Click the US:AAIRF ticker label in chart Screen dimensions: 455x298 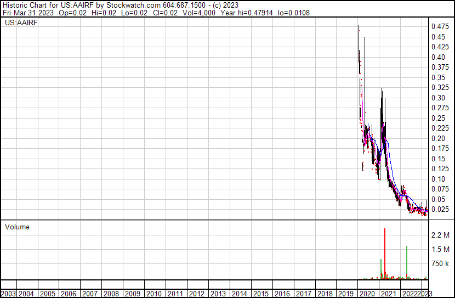click(x=20, y=23)
